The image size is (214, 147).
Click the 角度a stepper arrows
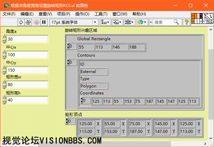pos(4,39)
